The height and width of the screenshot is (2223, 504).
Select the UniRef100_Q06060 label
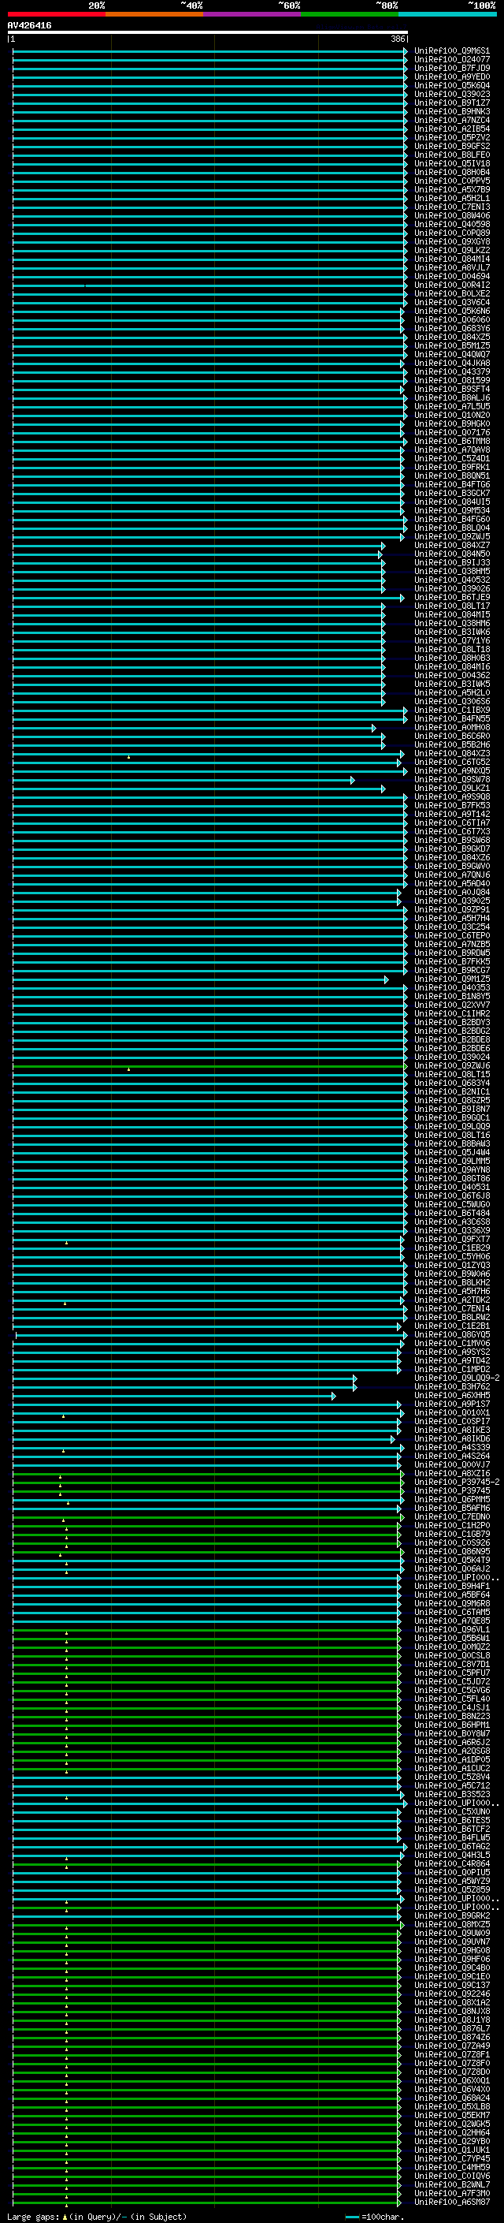452,319
